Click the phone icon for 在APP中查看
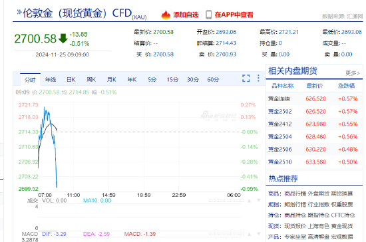The image size is (366, 242). [209, 15]
